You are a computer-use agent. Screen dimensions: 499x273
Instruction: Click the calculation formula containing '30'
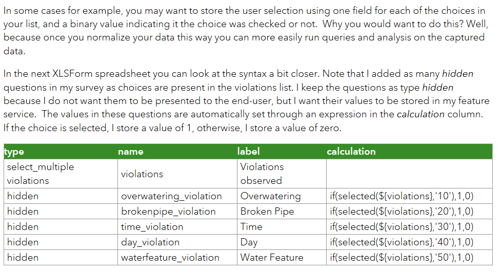click(x=409, y=226)
